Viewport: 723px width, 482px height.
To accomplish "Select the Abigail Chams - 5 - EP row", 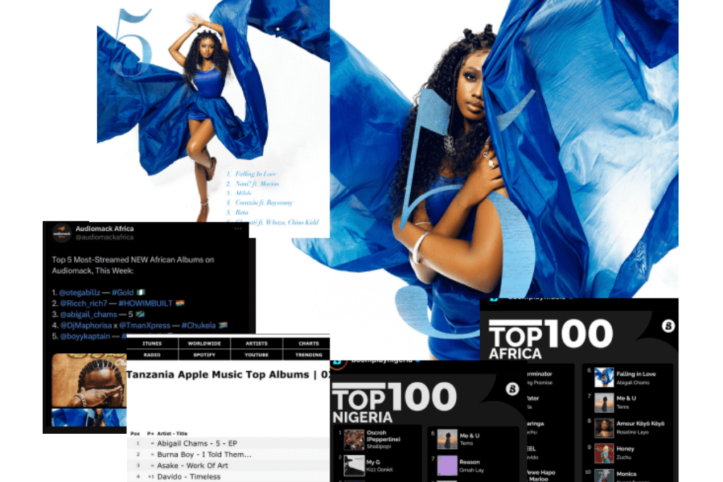I will point(196,443).
